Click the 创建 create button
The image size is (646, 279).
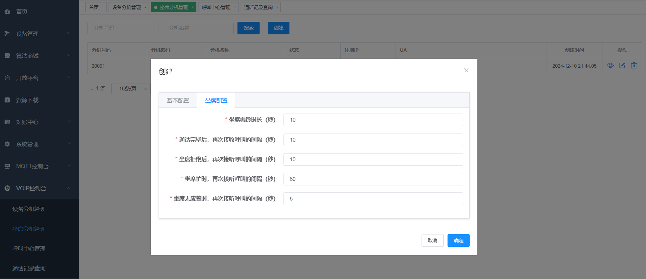click(x=279, y=28)
